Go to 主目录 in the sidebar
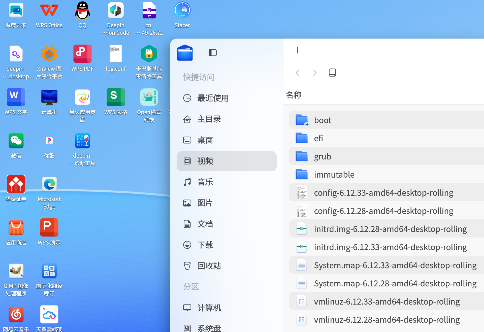The height and width of the screenshot is (332, 484). point(227,119)
